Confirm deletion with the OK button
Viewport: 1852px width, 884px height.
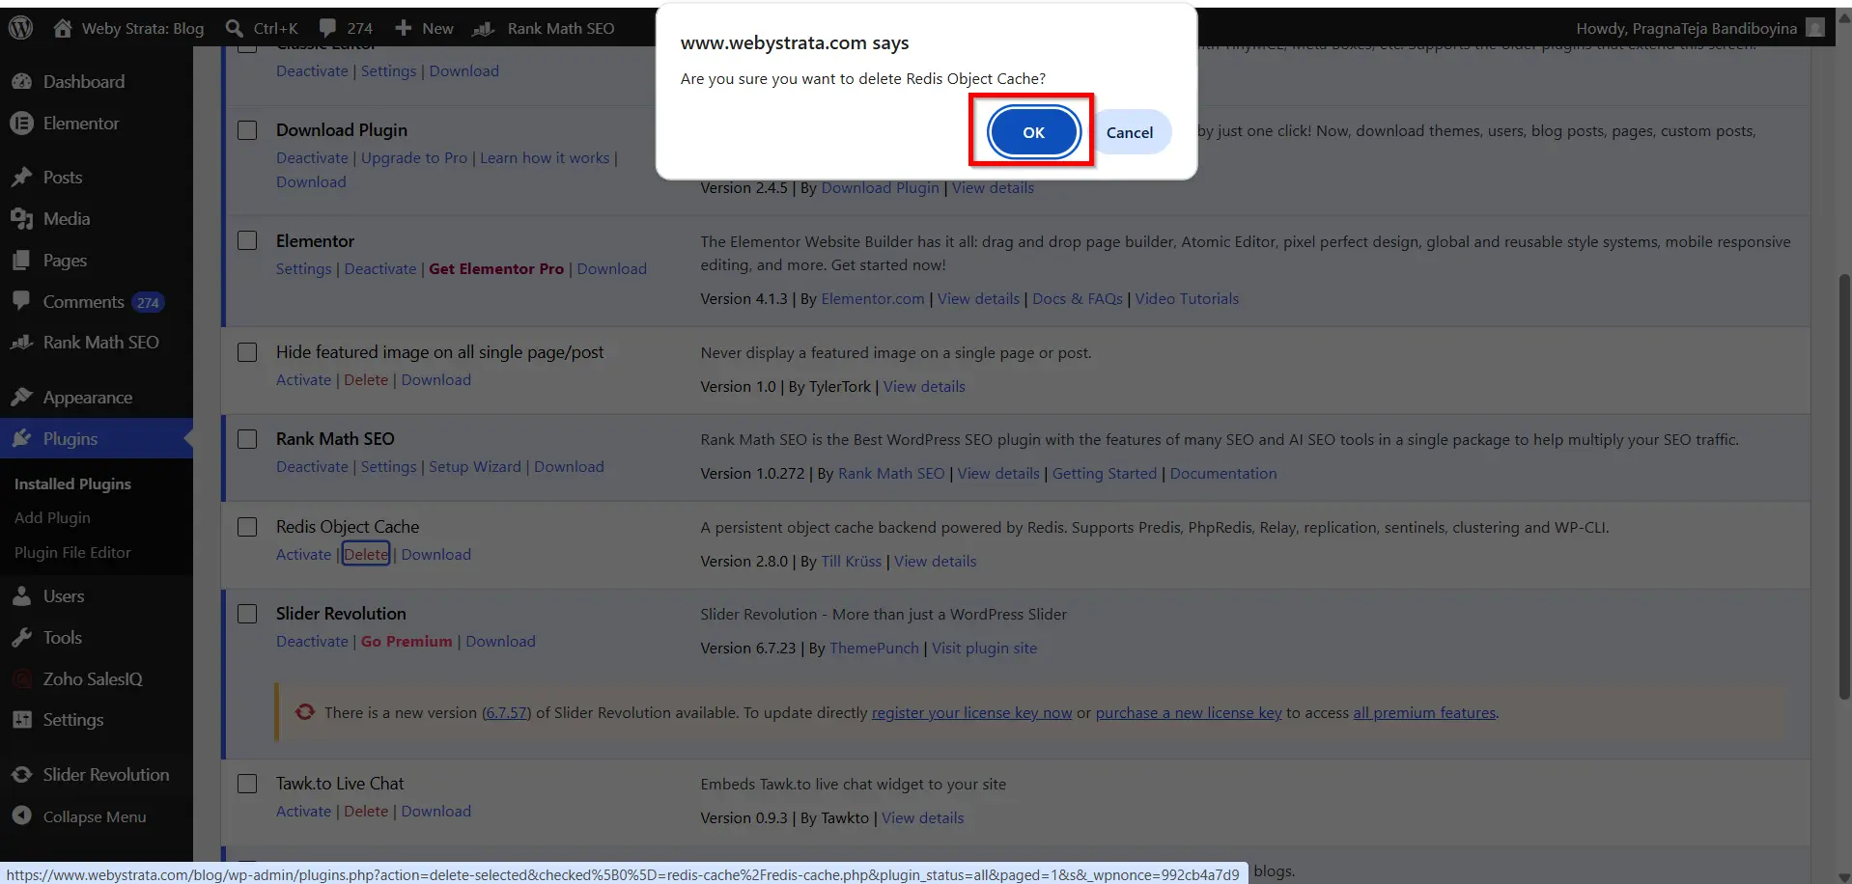[x=1033, y=132]
